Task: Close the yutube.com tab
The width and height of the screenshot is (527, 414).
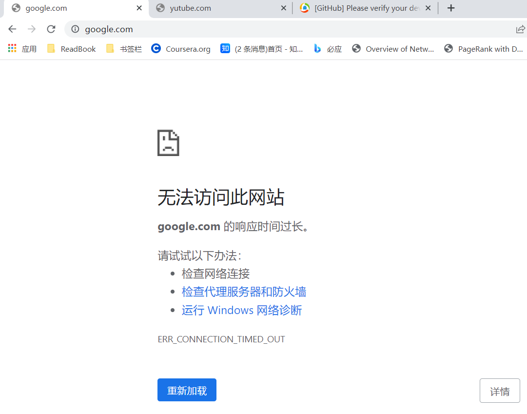Action: point(284,8)
